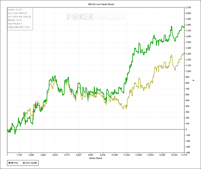This screenshot has height=169, width=201.
Task: Click y-axis tick label 1,300
Action: (x=188, y=54)
